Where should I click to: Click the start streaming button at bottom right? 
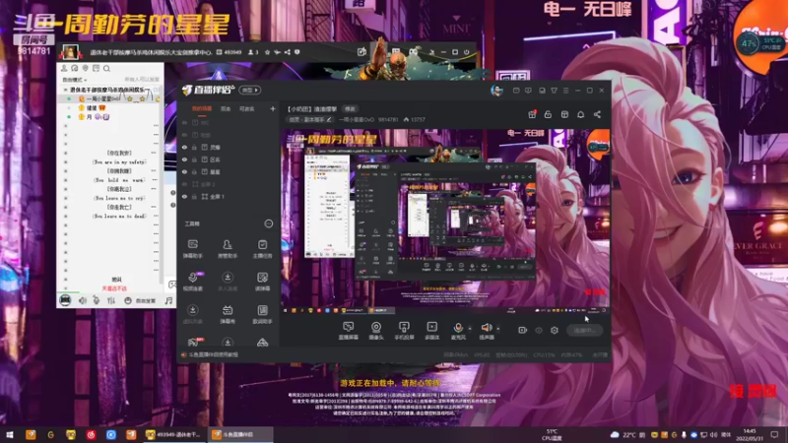(585, 330)
